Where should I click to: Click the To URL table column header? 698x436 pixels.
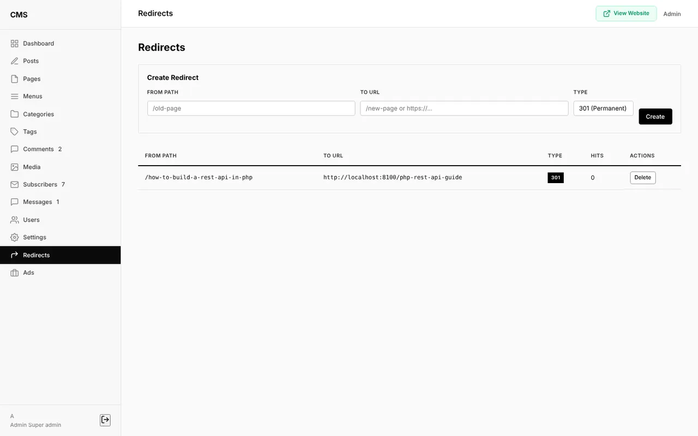click(x=333, y=156)
